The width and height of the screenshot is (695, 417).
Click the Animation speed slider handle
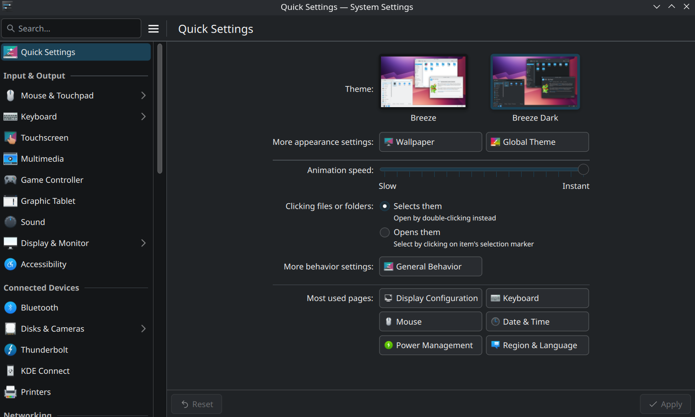[x=583, y=170]
